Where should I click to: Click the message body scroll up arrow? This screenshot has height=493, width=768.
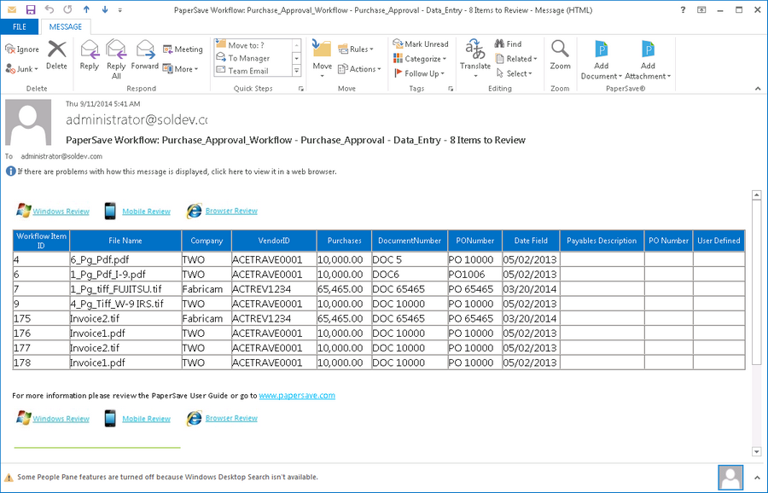[x=757, y=194]
